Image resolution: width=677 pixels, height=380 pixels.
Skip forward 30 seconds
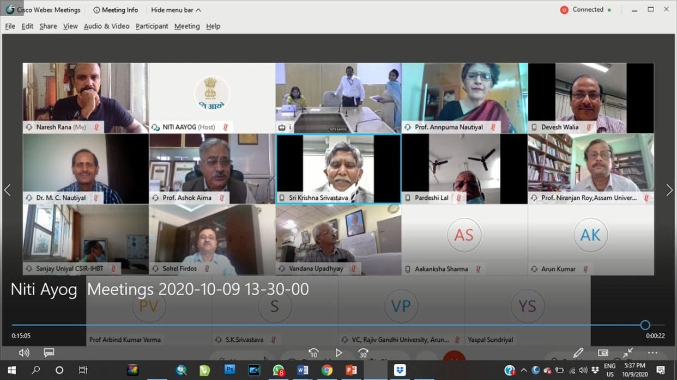click(x=362, y=353)
